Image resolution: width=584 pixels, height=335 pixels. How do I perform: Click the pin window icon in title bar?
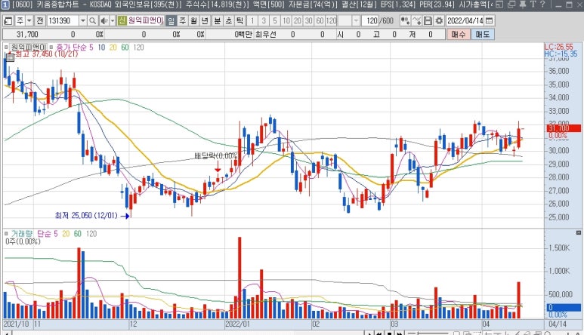point(523,5)
